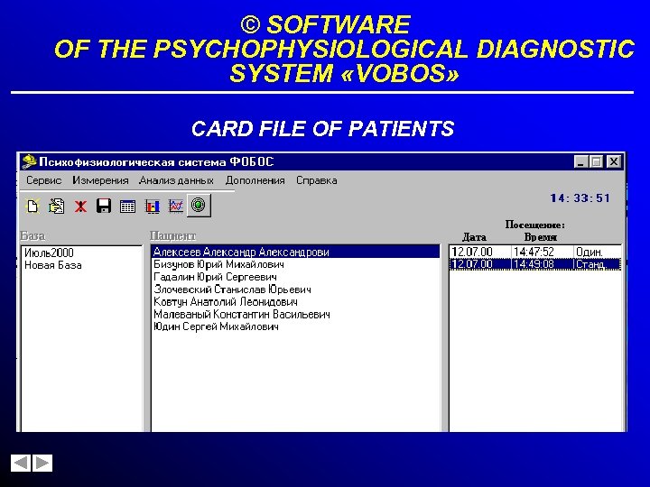Open the Дополнения menu
The width and height of the screenshot is (650, 487).
(255, 180)
